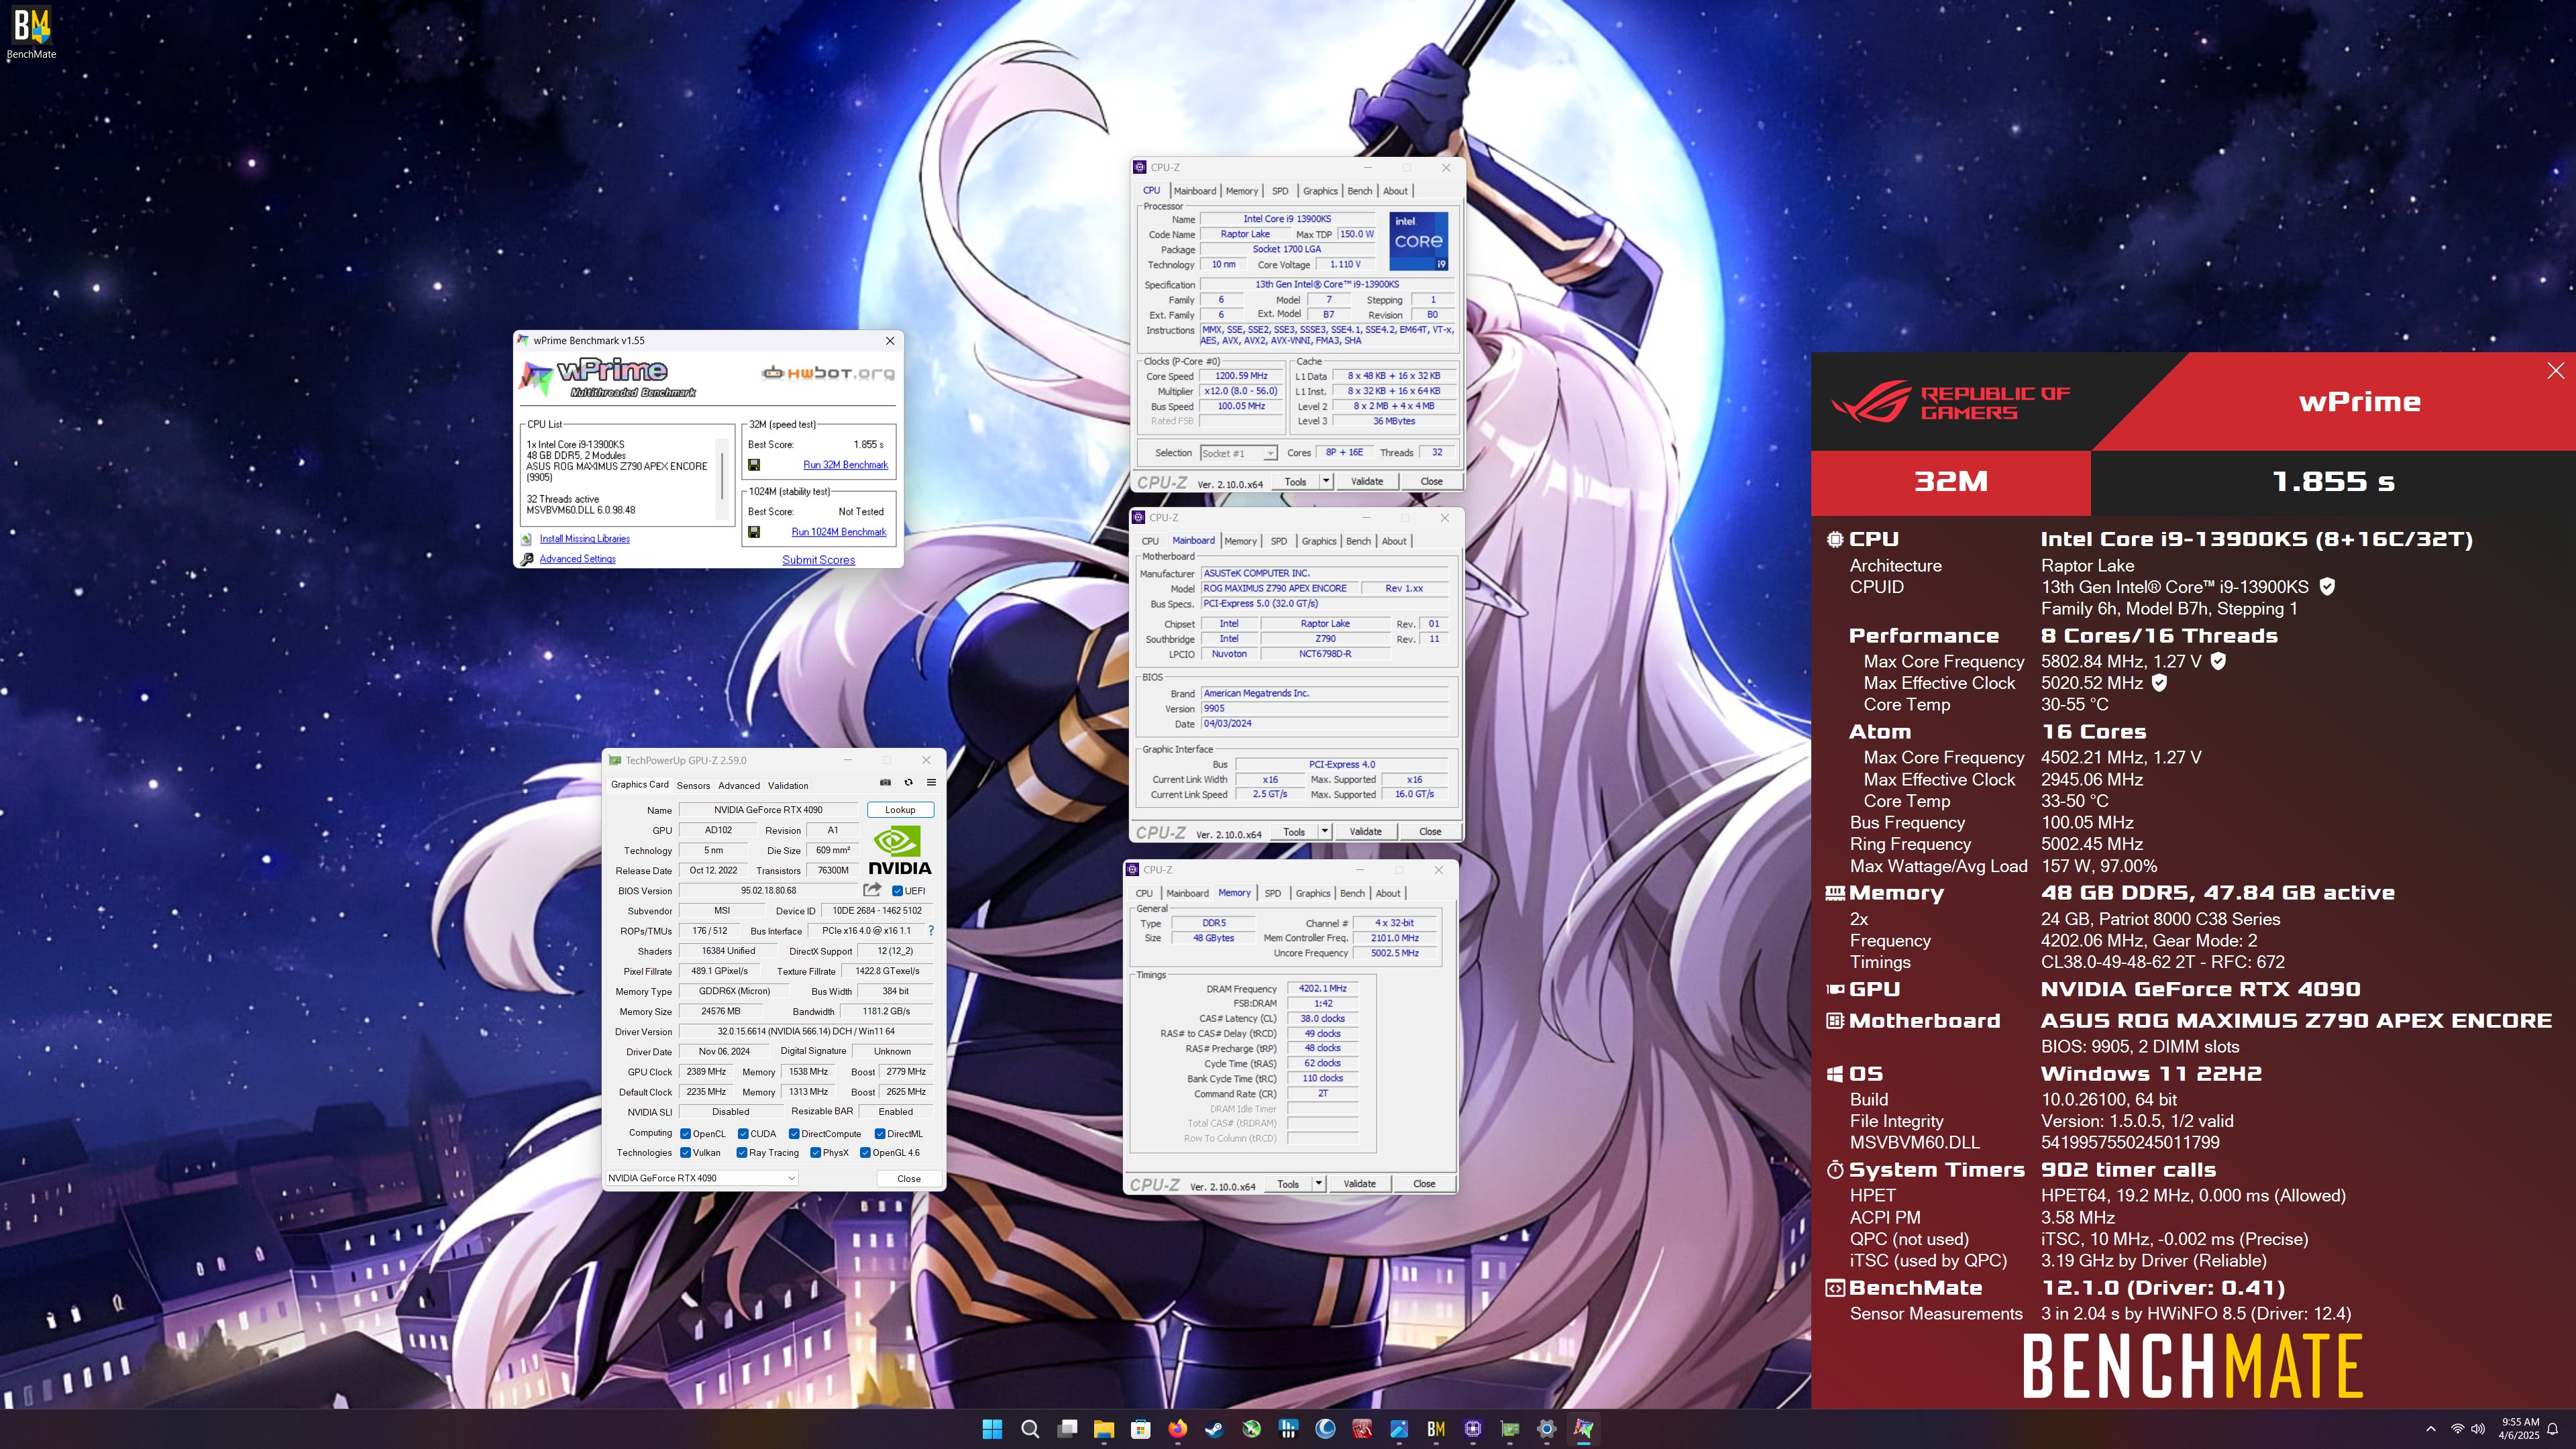Click save icon for 32M score
The image size is (2576, 1449).
pos(754,465)
